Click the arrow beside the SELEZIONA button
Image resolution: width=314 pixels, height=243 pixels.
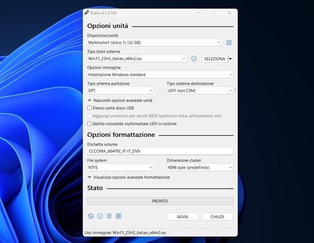[231, 58]
